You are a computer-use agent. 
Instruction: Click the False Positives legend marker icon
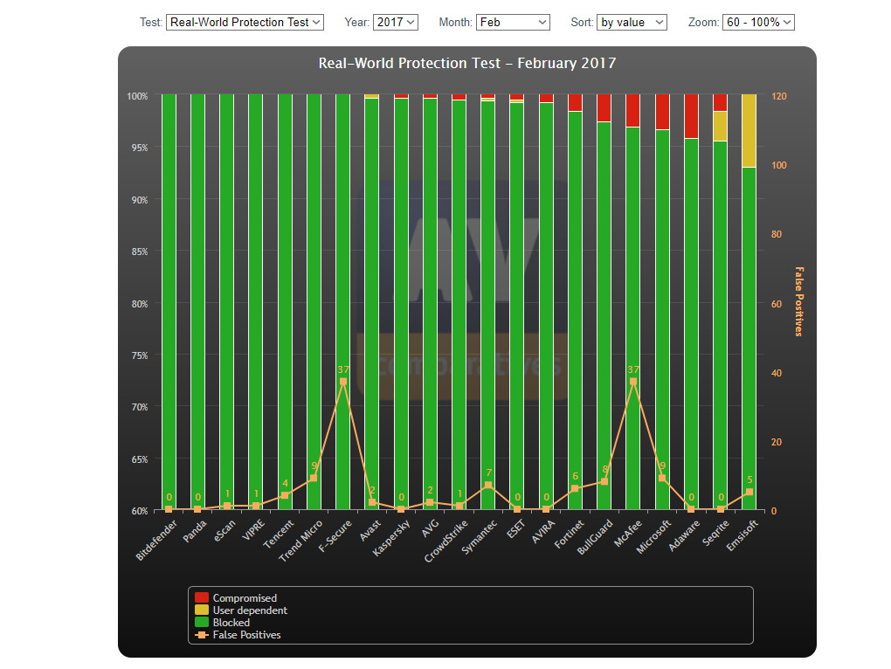(x=201, y=635)
